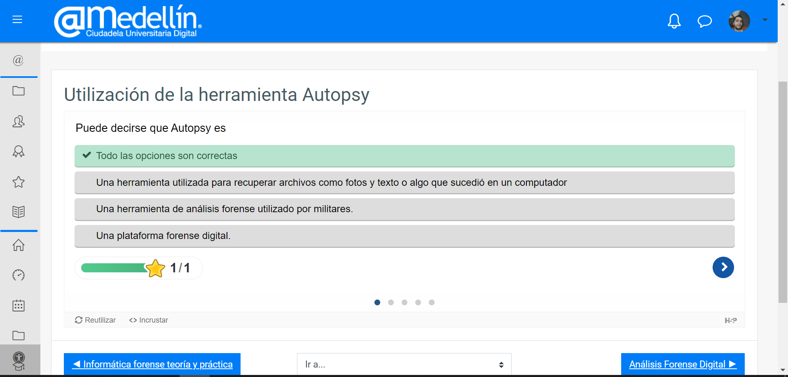Jump to second question dot
The height and width of the screenshot is (377, 788).
391,302
